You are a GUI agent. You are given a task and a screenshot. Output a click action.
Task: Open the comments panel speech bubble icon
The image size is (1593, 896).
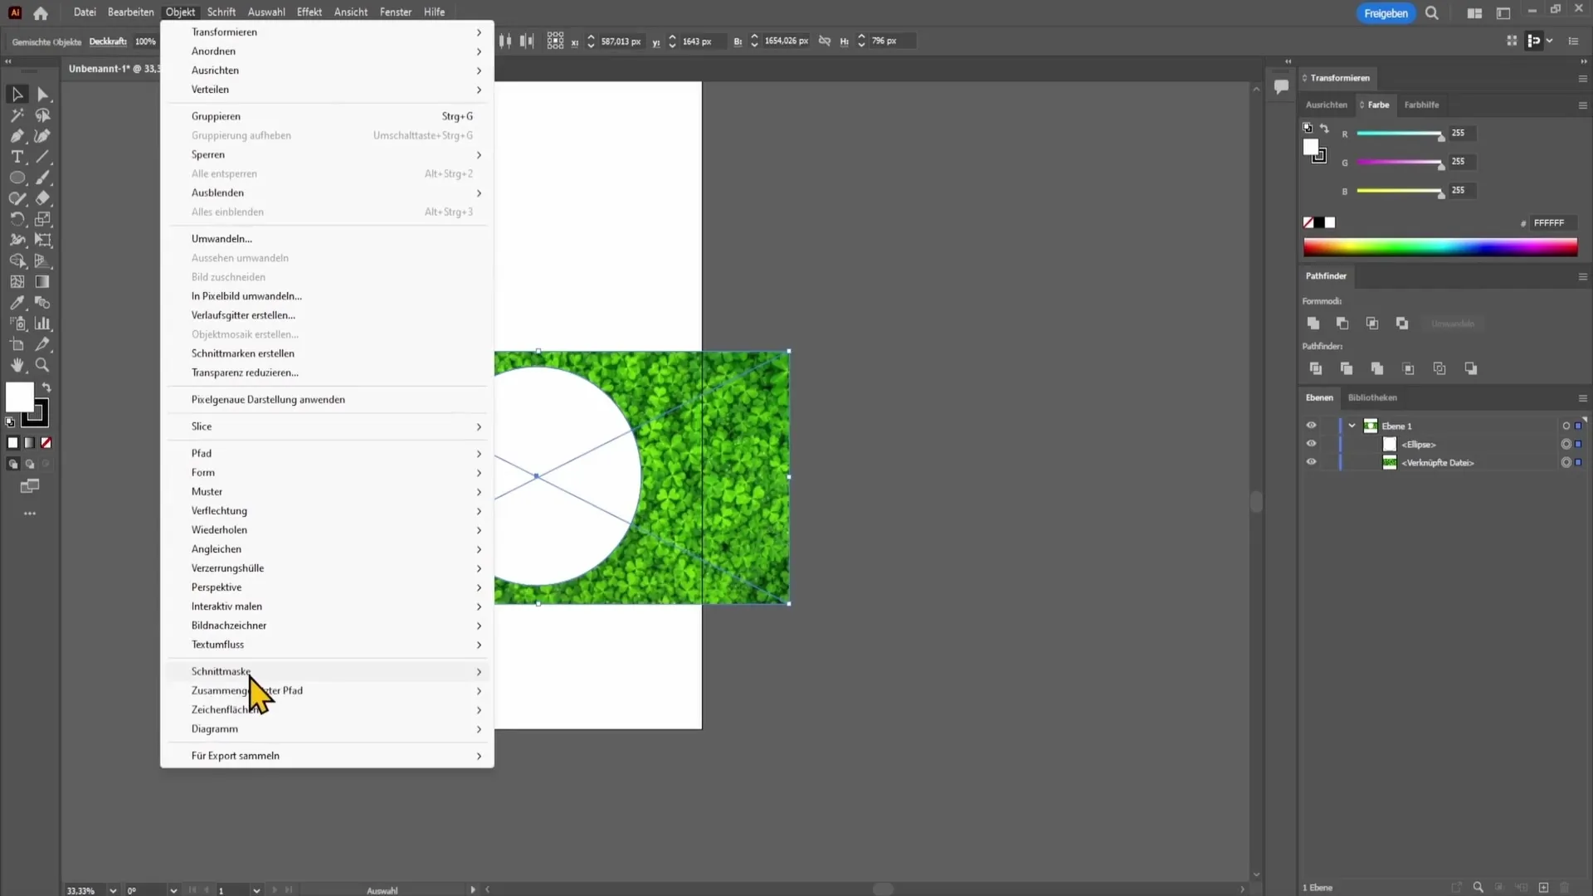point(1281,86)
